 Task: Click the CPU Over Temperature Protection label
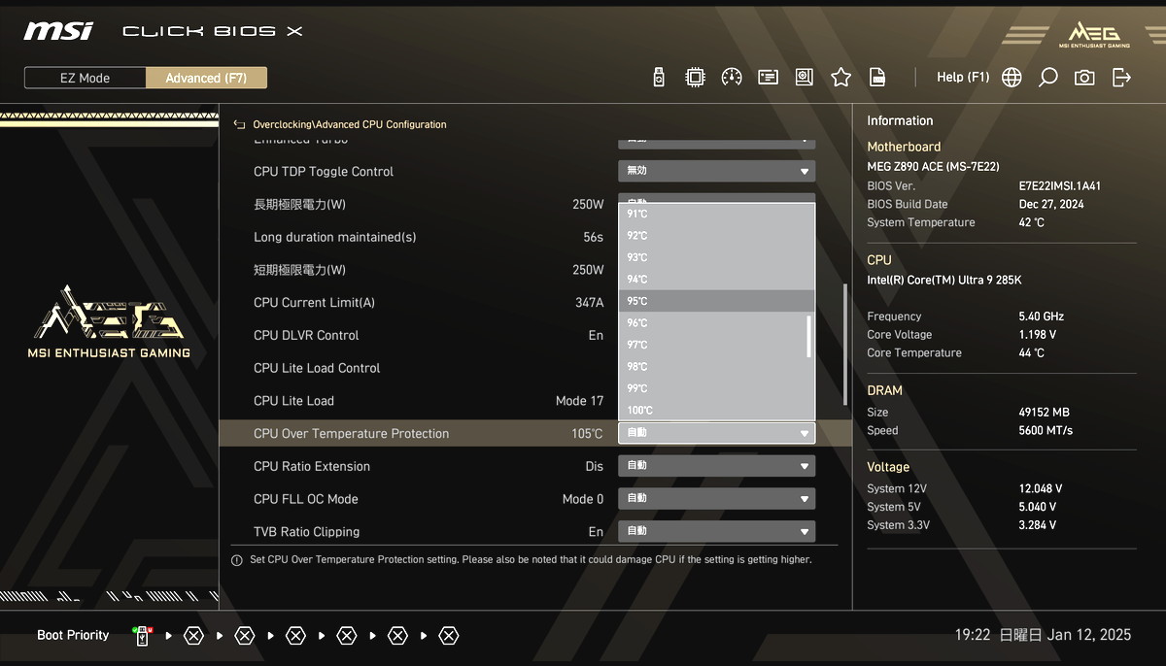[x=351, y=433]
